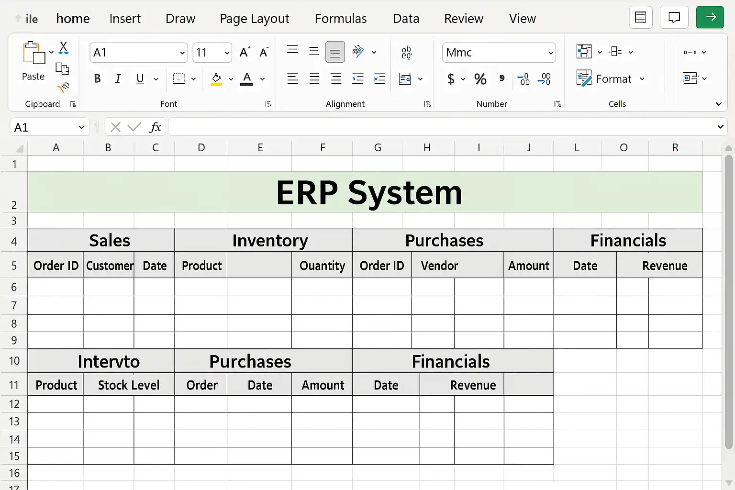735x490 pixels.
Task: Expand the Name Box dropdown
Action: [81, 127]
